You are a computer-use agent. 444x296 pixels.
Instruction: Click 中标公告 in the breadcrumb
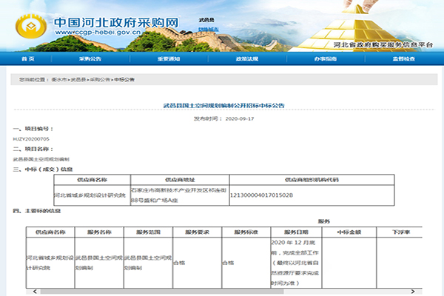pos(124,80)
